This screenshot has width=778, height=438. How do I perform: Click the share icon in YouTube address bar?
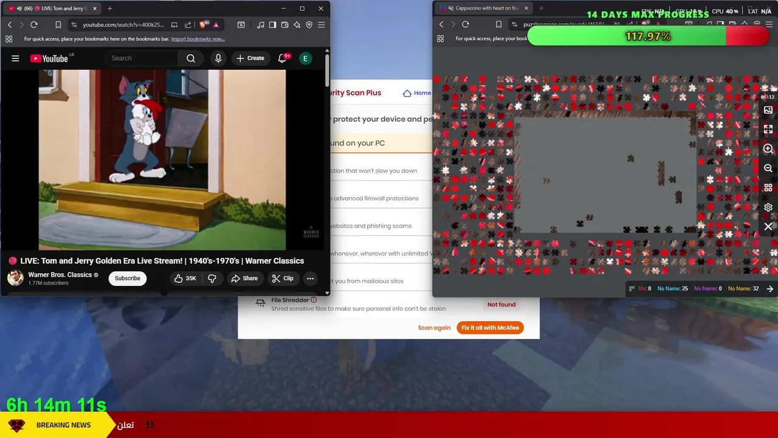point(187,25)
